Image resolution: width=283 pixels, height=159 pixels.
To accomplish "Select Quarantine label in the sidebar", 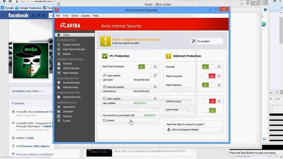I will point(69,107).
